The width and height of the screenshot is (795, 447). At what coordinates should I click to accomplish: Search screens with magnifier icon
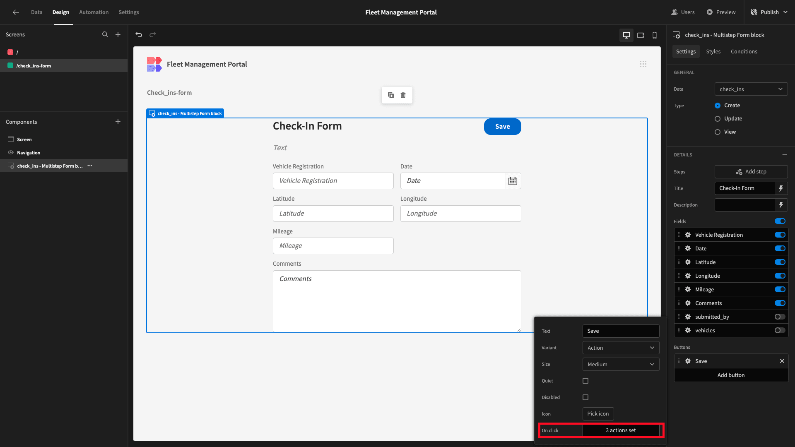(x=105, y=34)
